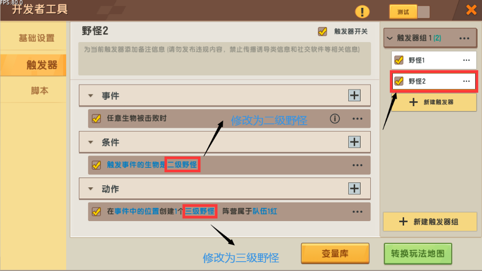Open more options for the action row
Viewport: 482px width, 271px height.
click(x=357, y=212)
